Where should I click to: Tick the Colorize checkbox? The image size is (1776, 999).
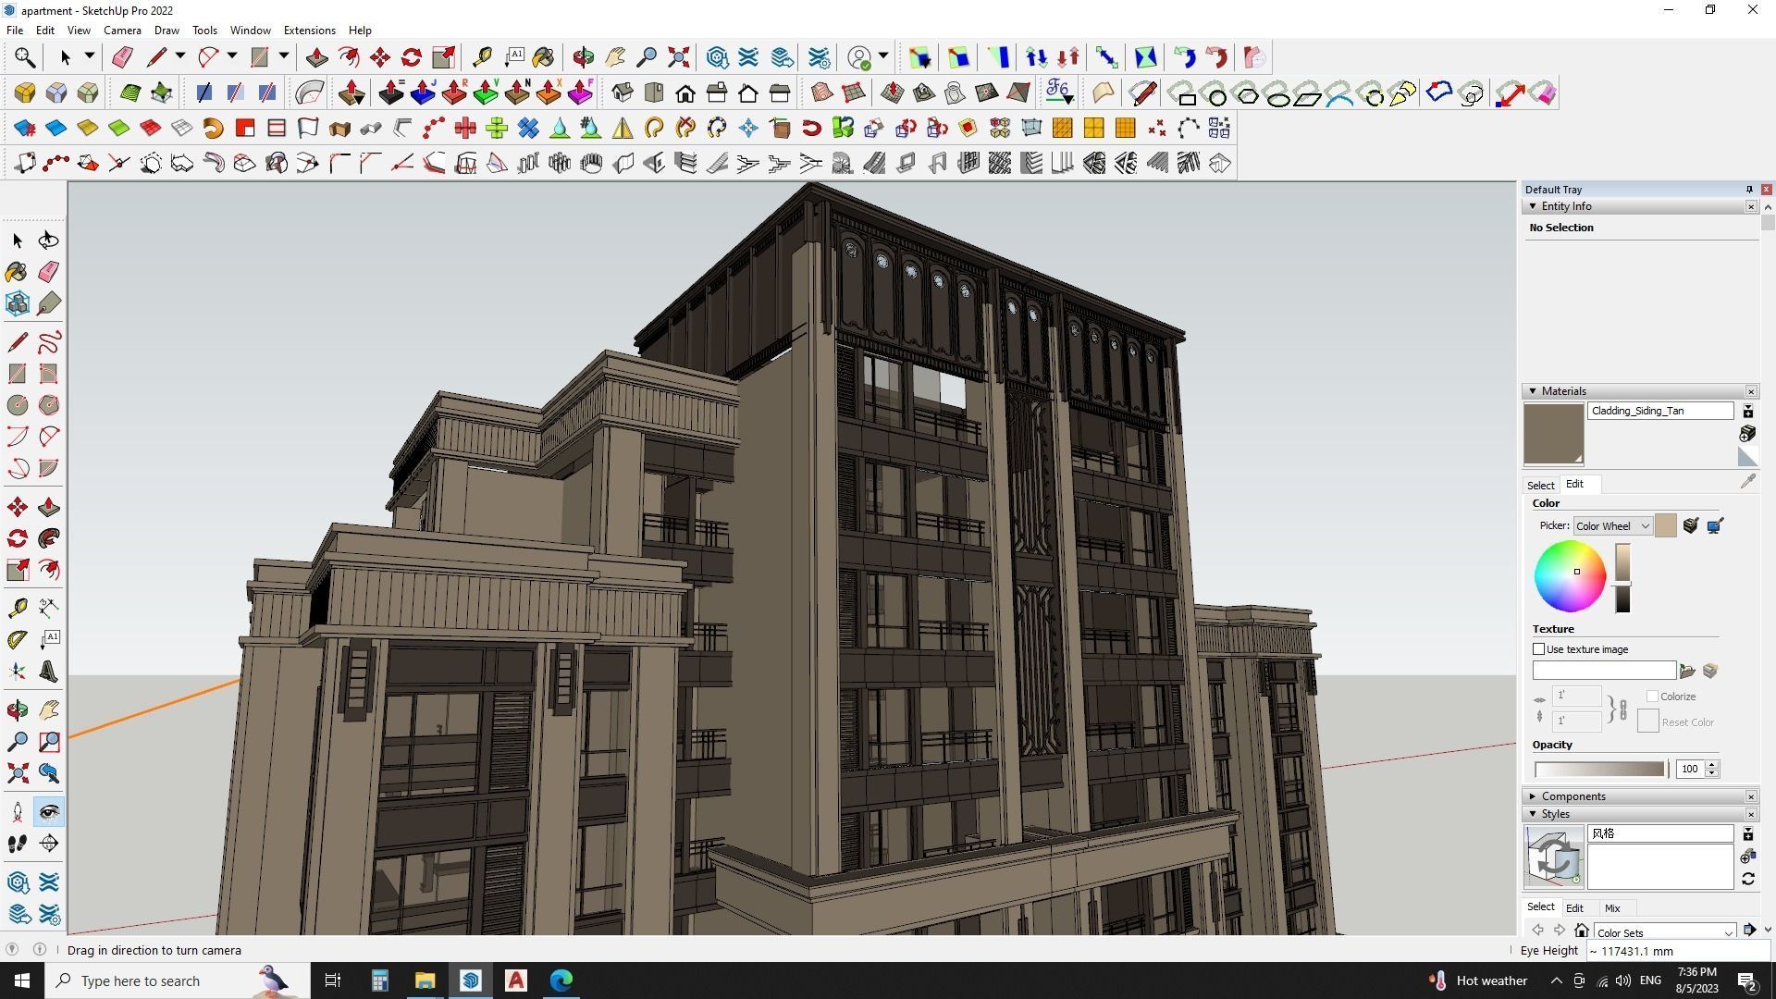click(1652, 697)
